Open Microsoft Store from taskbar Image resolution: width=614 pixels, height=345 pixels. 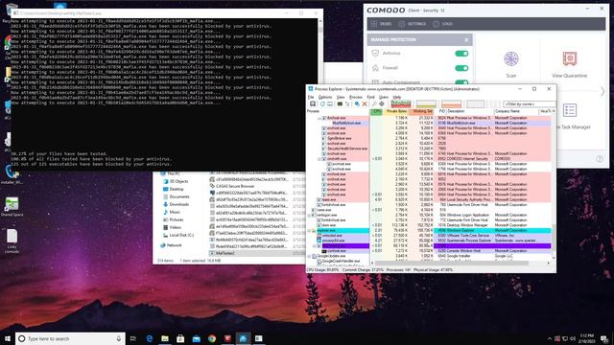pyautogui.click(x=180, y=338)
